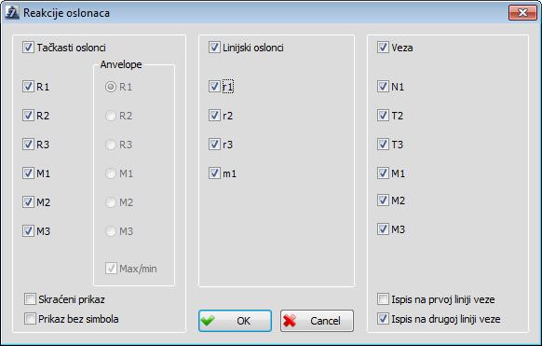Toggle M3 checkbox under Veza
Image resolution: width=542 pixels, height=346 pixels.
[383, 229]
